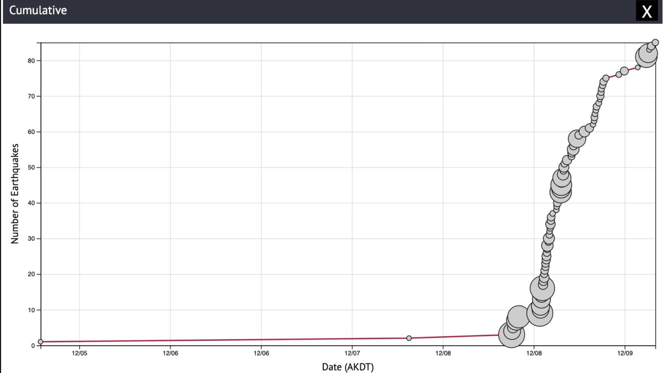Click the earthquake marker at count 77
This screenshot has width=663, height=373.
click(x=624, y=71)
